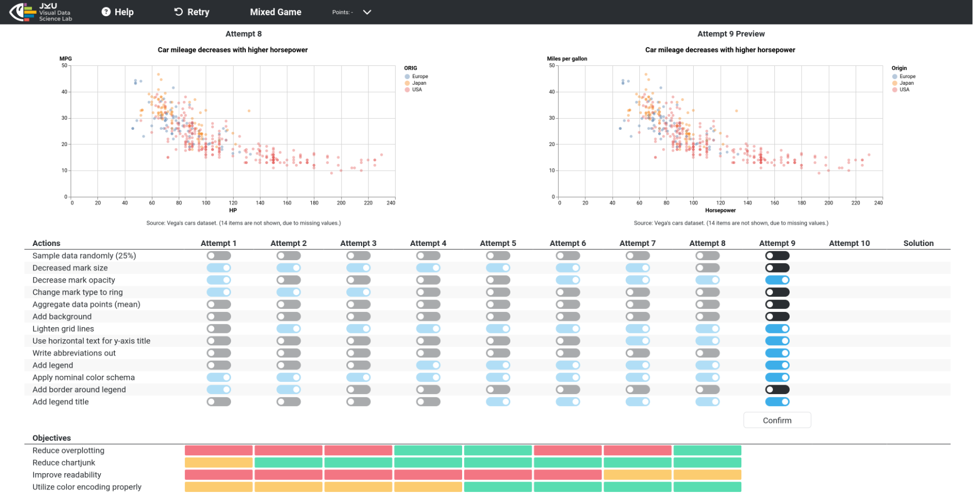Viewport: 973px width, 493px height.
Task: Click the Attempt 8 chart title
Action: [233, 50]
